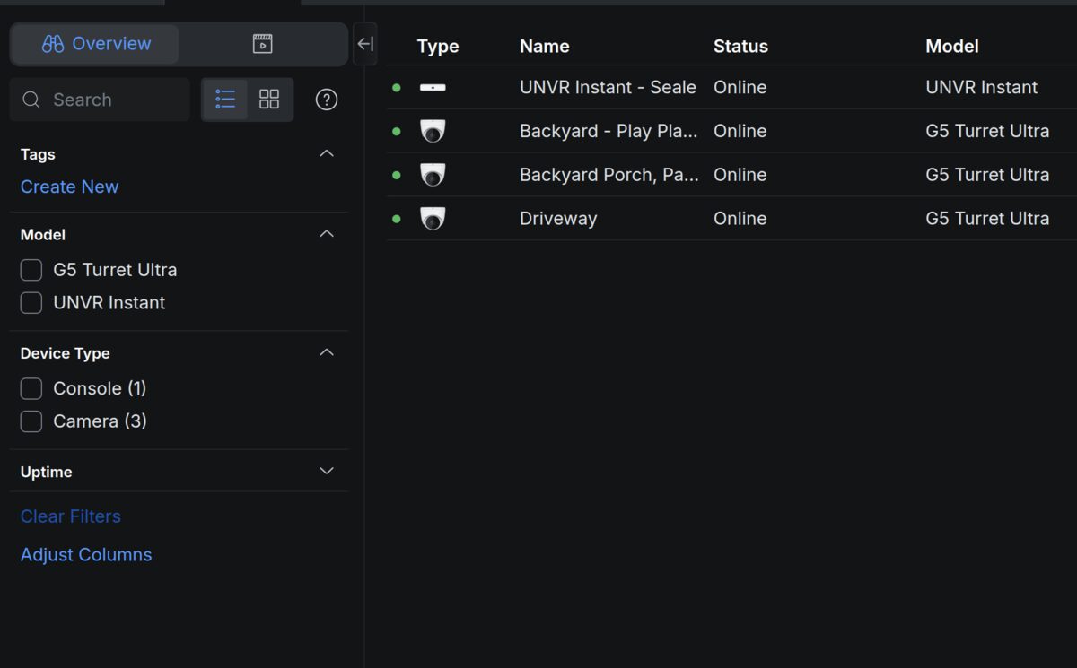The height and width of the screenshot is (668, 1077).
Task: Click the binoculars icon in Overview tab
Action: click(x=53, y=44)
